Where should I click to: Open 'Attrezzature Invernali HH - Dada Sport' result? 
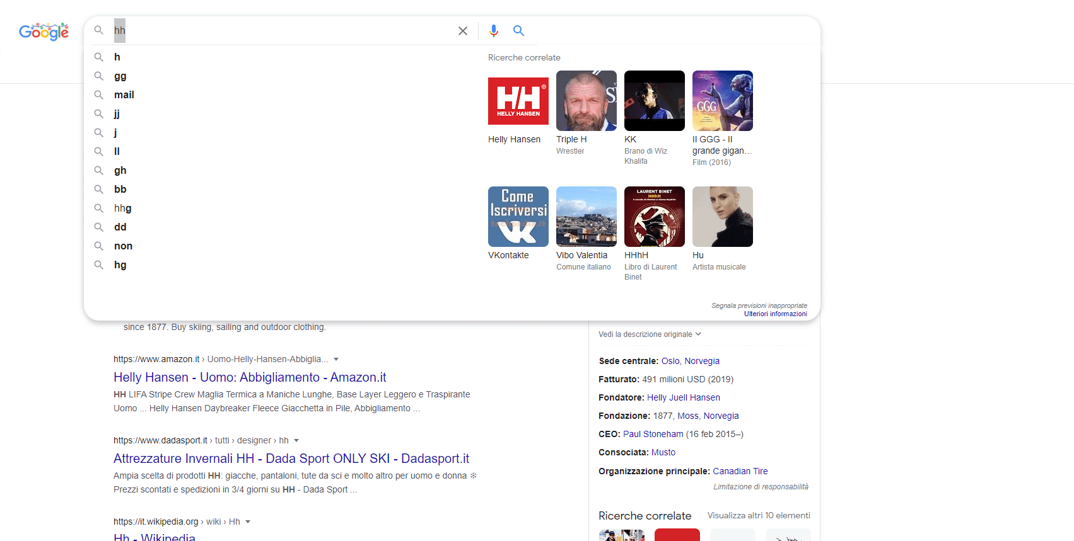coord(291,458)
